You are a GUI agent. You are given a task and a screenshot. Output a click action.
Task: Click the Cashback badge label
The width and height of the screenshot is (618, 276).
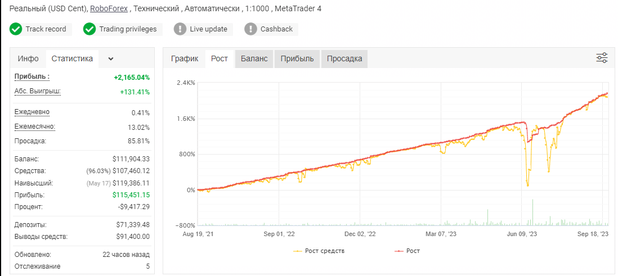point(277,29)
